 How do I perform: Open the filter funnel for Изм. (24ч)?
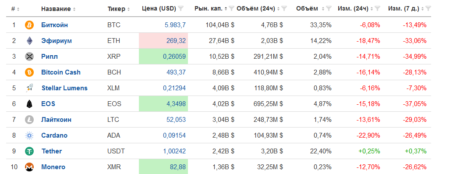(377, 9)
